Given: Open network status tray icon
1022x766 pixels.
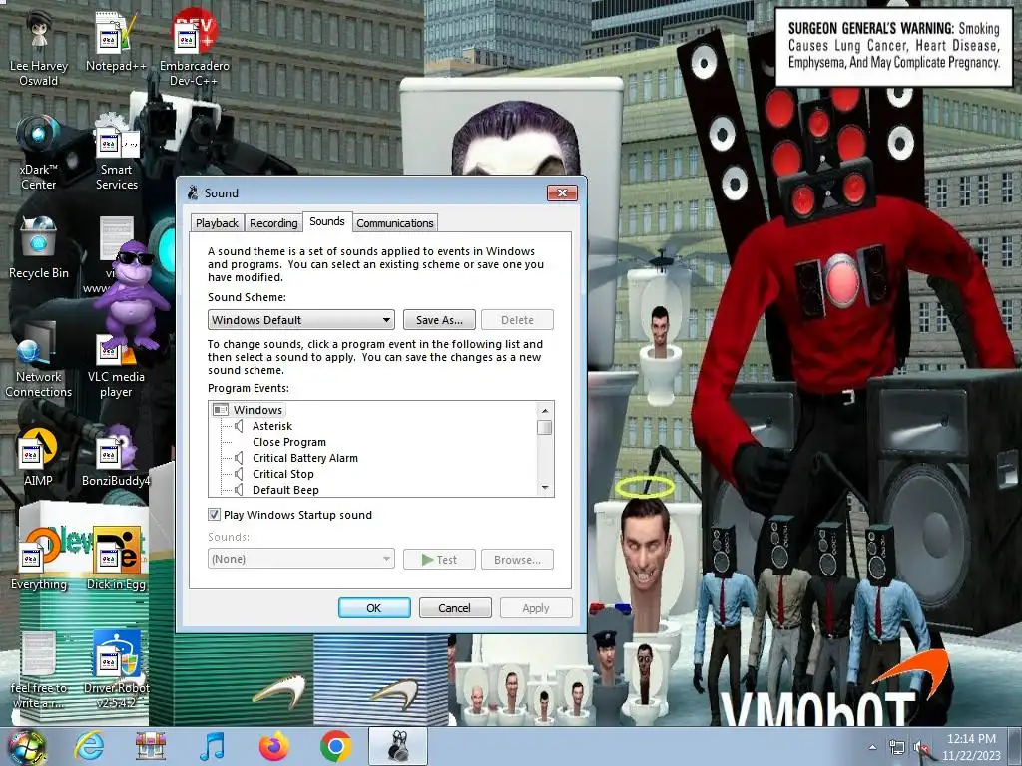Looking at the screenshot, I should pyautogui.click(x=897, y=747).
